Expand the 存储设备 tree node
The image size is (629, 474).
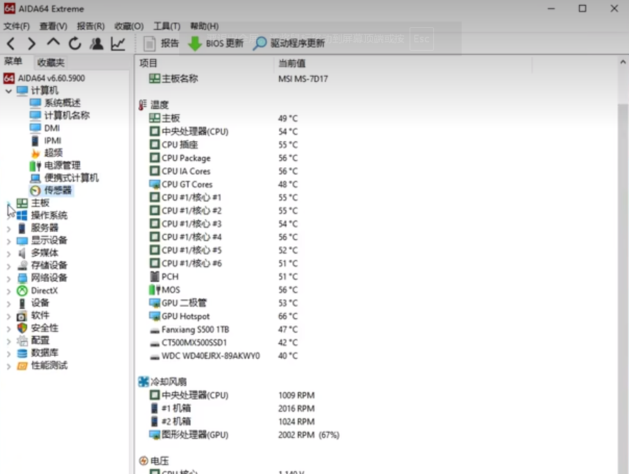pos(9,266)
